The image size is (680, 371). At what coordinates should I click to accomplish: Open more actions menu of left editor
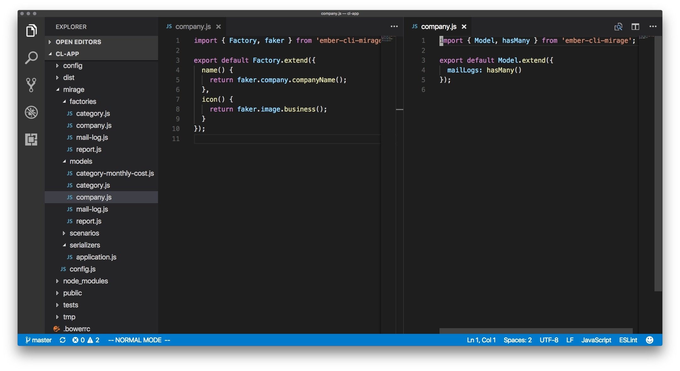394,27
